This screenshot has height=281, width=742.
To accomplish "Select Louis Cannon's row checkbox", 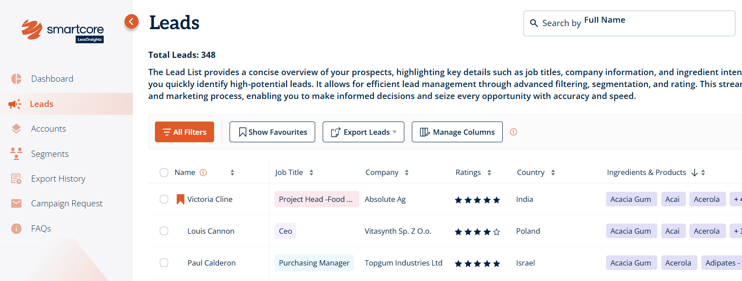I will coord(164,231).
